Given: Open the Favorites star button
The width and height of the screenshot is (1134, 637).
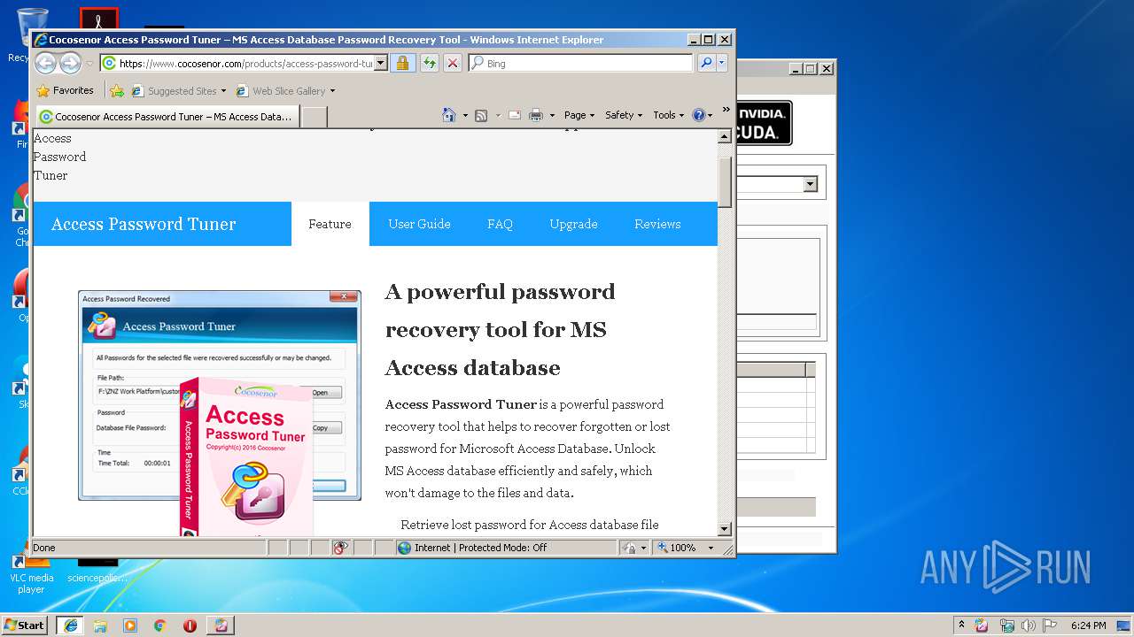Looking at the screenshot, I should [65, 90].
